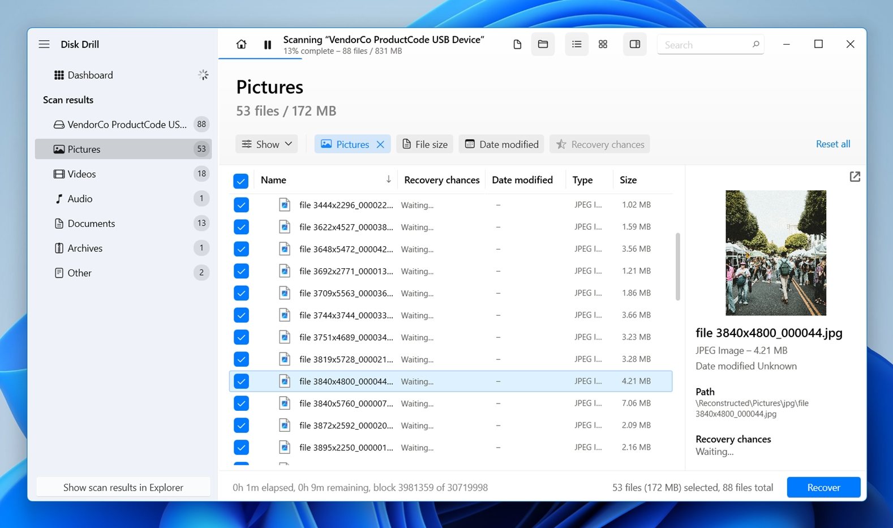The height and width of the screenshot is (528, 893).
Task: Uncheck file 3648x5472_000042 checkbox
Action: pyautogui.click(x=241, y=249)
